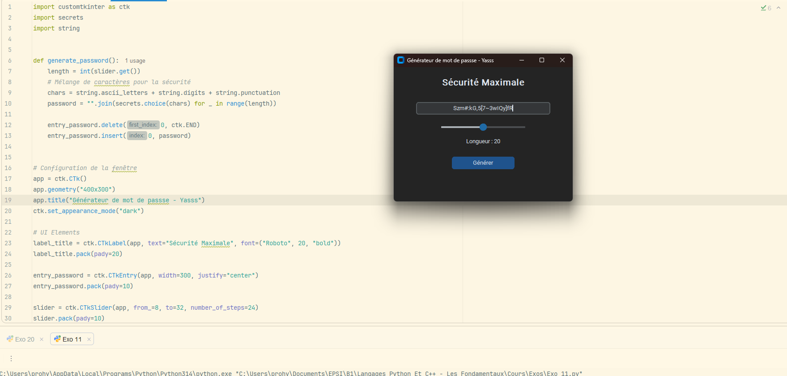Minimize the Générateur de mot de passse window
This screenshot has width=787, height=376.
(522, 60)
